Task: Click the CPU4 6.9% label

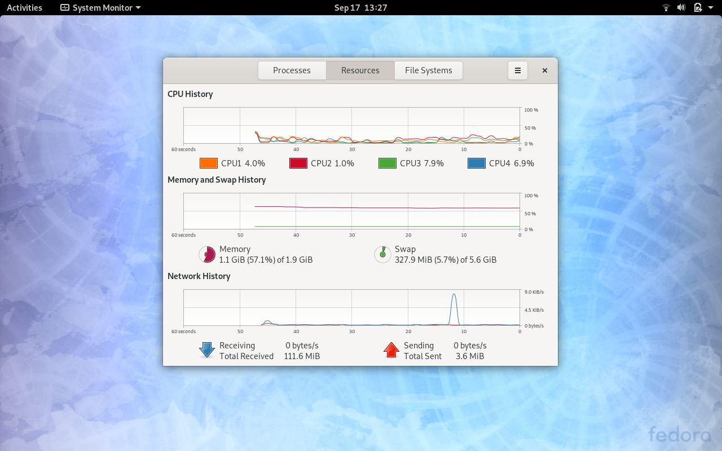Action: point(512,163)
